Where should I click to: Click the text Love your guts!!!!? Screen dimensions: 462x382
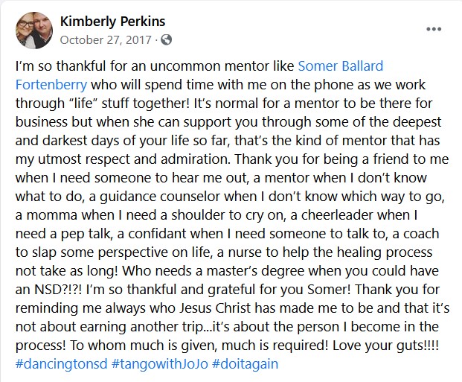(x=385, y=345)
